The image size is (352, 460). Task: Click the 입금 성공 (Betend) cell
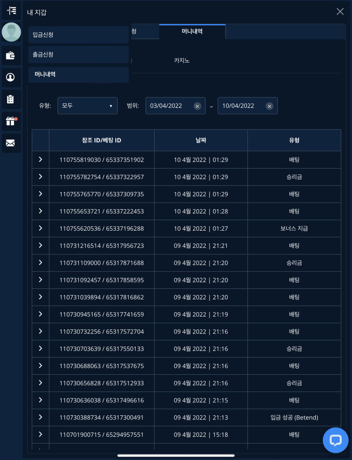pyautogui.click(x=294, y=417)
